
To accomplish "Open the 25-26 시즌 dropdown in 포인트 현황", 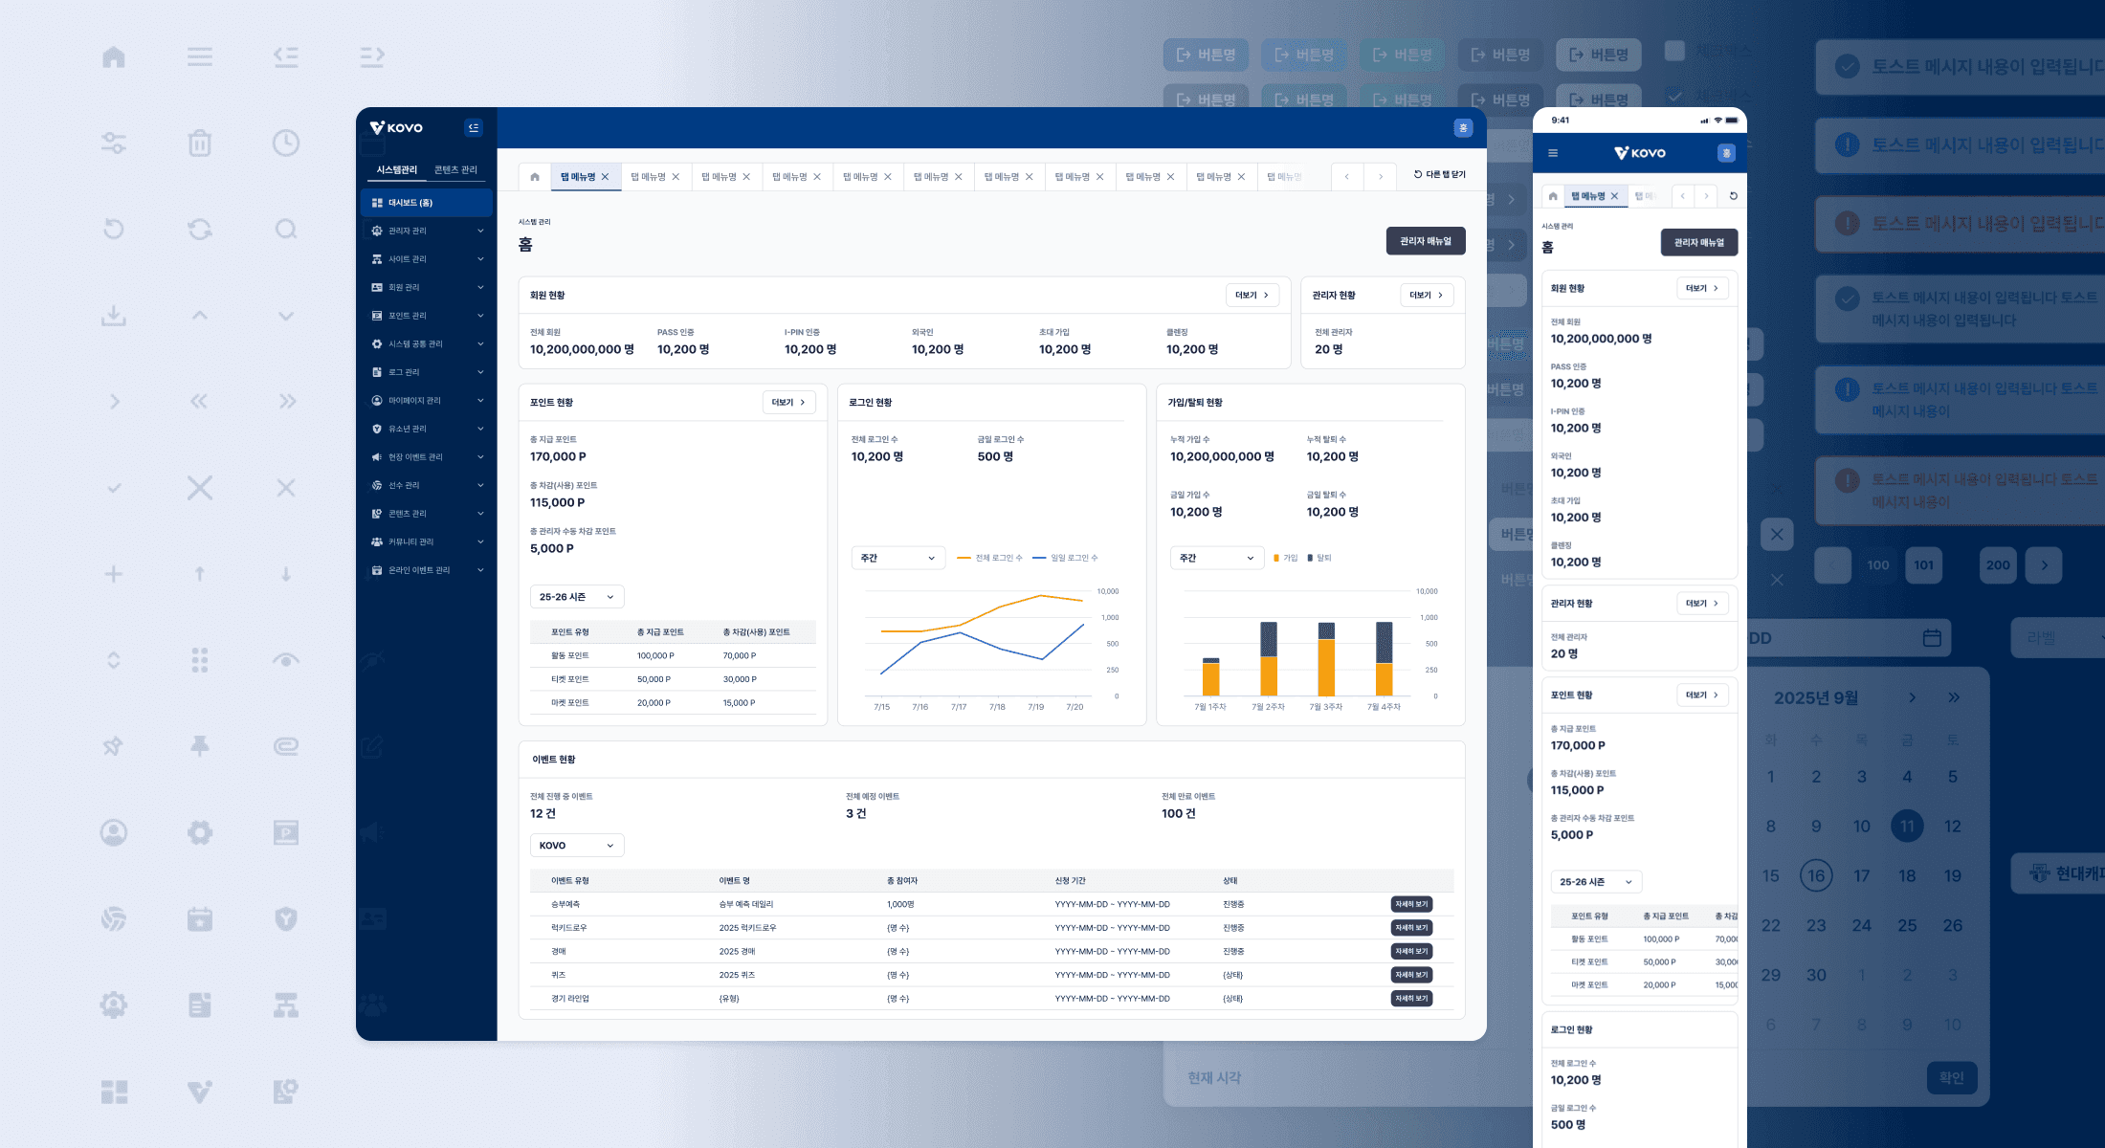I will tap(576, 596).
